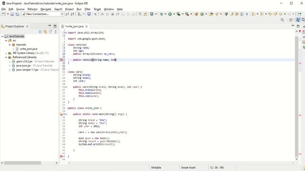Screen dimensions: 305x171
Task: Click the error marker on line 44
Action: coord(61,156)
